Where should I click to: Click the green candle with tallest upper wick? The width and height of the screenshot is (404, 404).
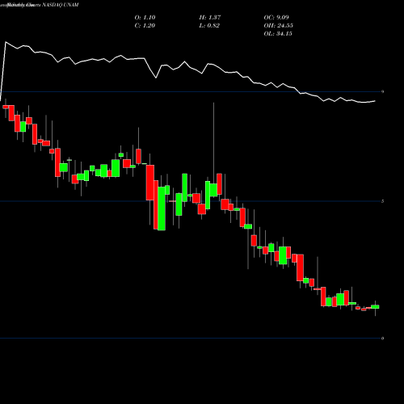point(213,190)
